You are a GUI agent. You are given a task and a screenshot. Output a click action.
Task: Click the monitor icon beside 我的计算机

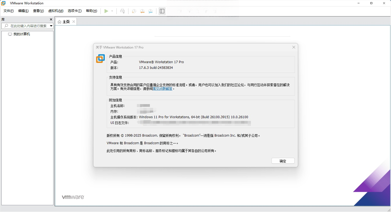(10, 34)
